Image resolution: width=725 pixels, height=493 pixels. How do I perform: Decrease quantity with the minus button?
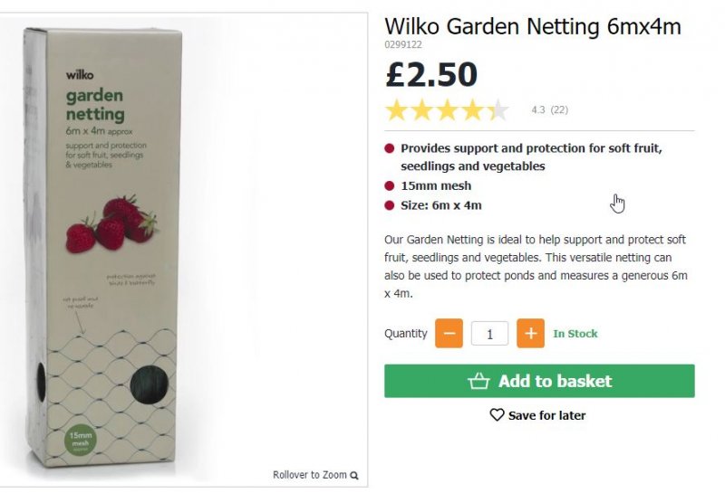click(449, 334)
